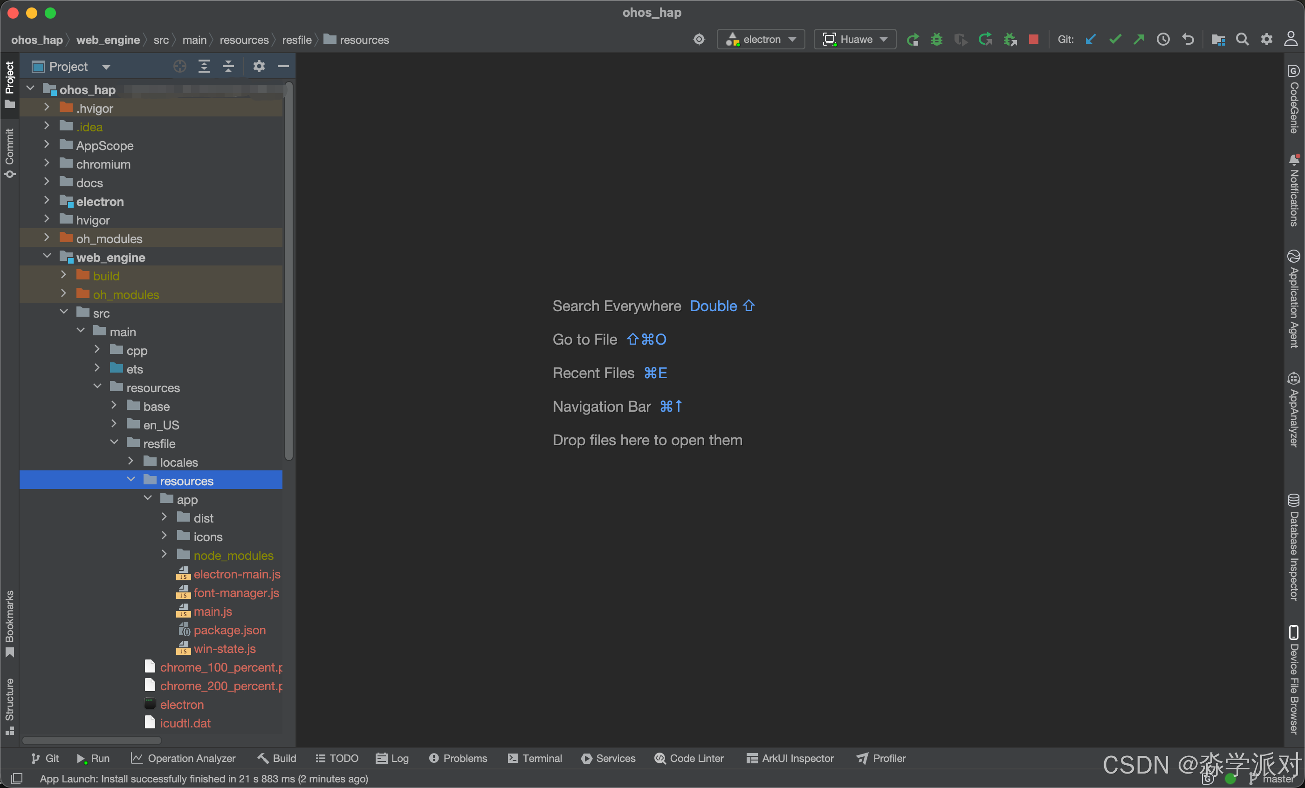Click resfile in the breadcrumb bar

point(296,40)
